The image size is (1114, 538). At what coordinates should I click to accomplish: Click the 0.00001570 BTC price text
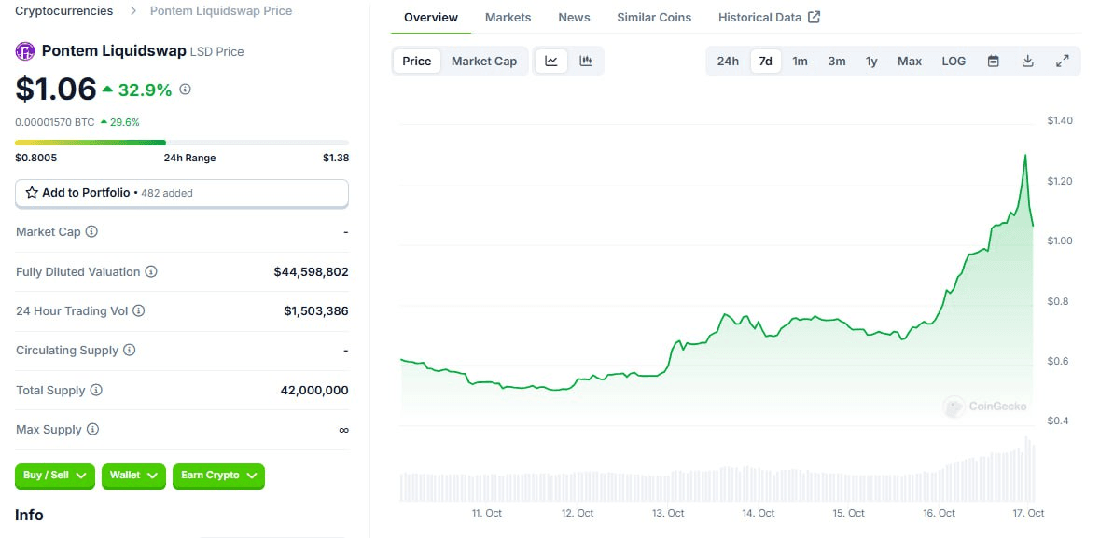point(55,122)
